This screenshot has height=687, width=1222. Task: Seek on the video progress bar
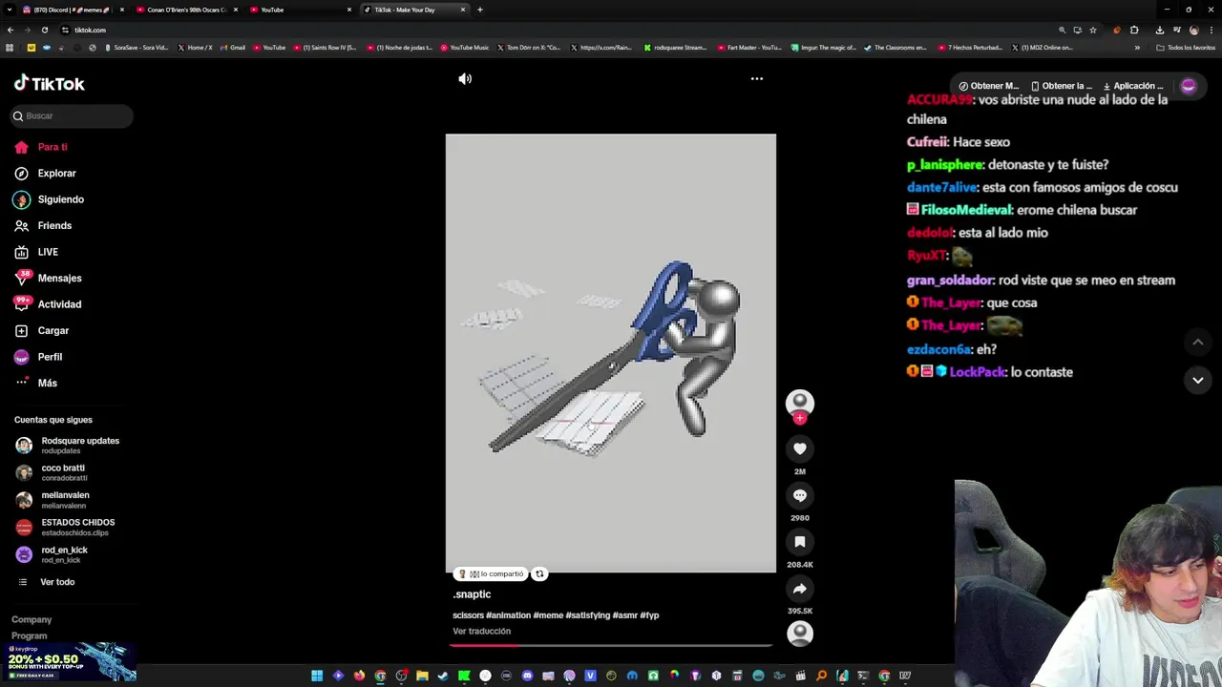click(x=611, y=646)
